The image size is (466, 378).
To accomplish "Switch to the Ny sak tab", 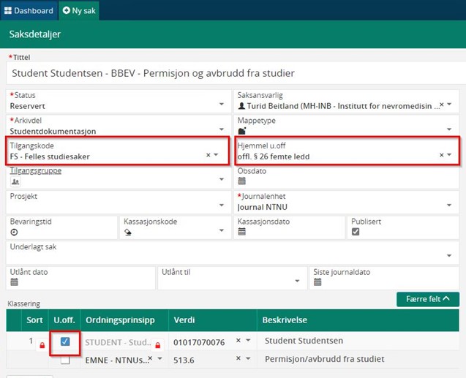I will (79, 11).
